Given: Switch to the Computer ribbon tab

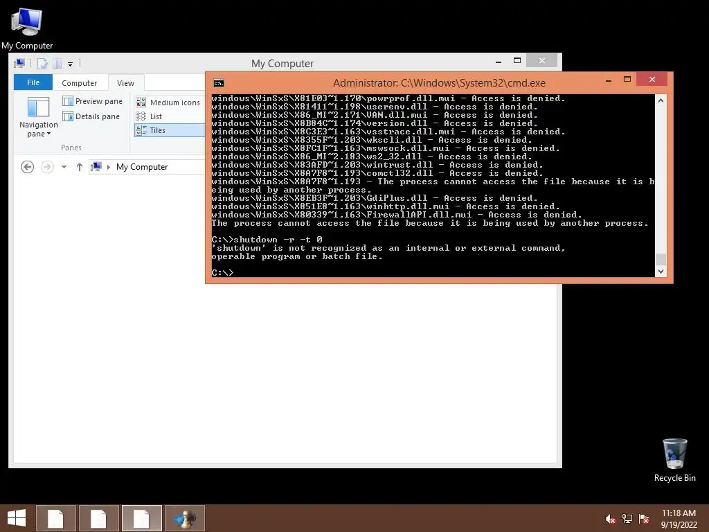Looking at the screenshot, I should tap(79, 83).
